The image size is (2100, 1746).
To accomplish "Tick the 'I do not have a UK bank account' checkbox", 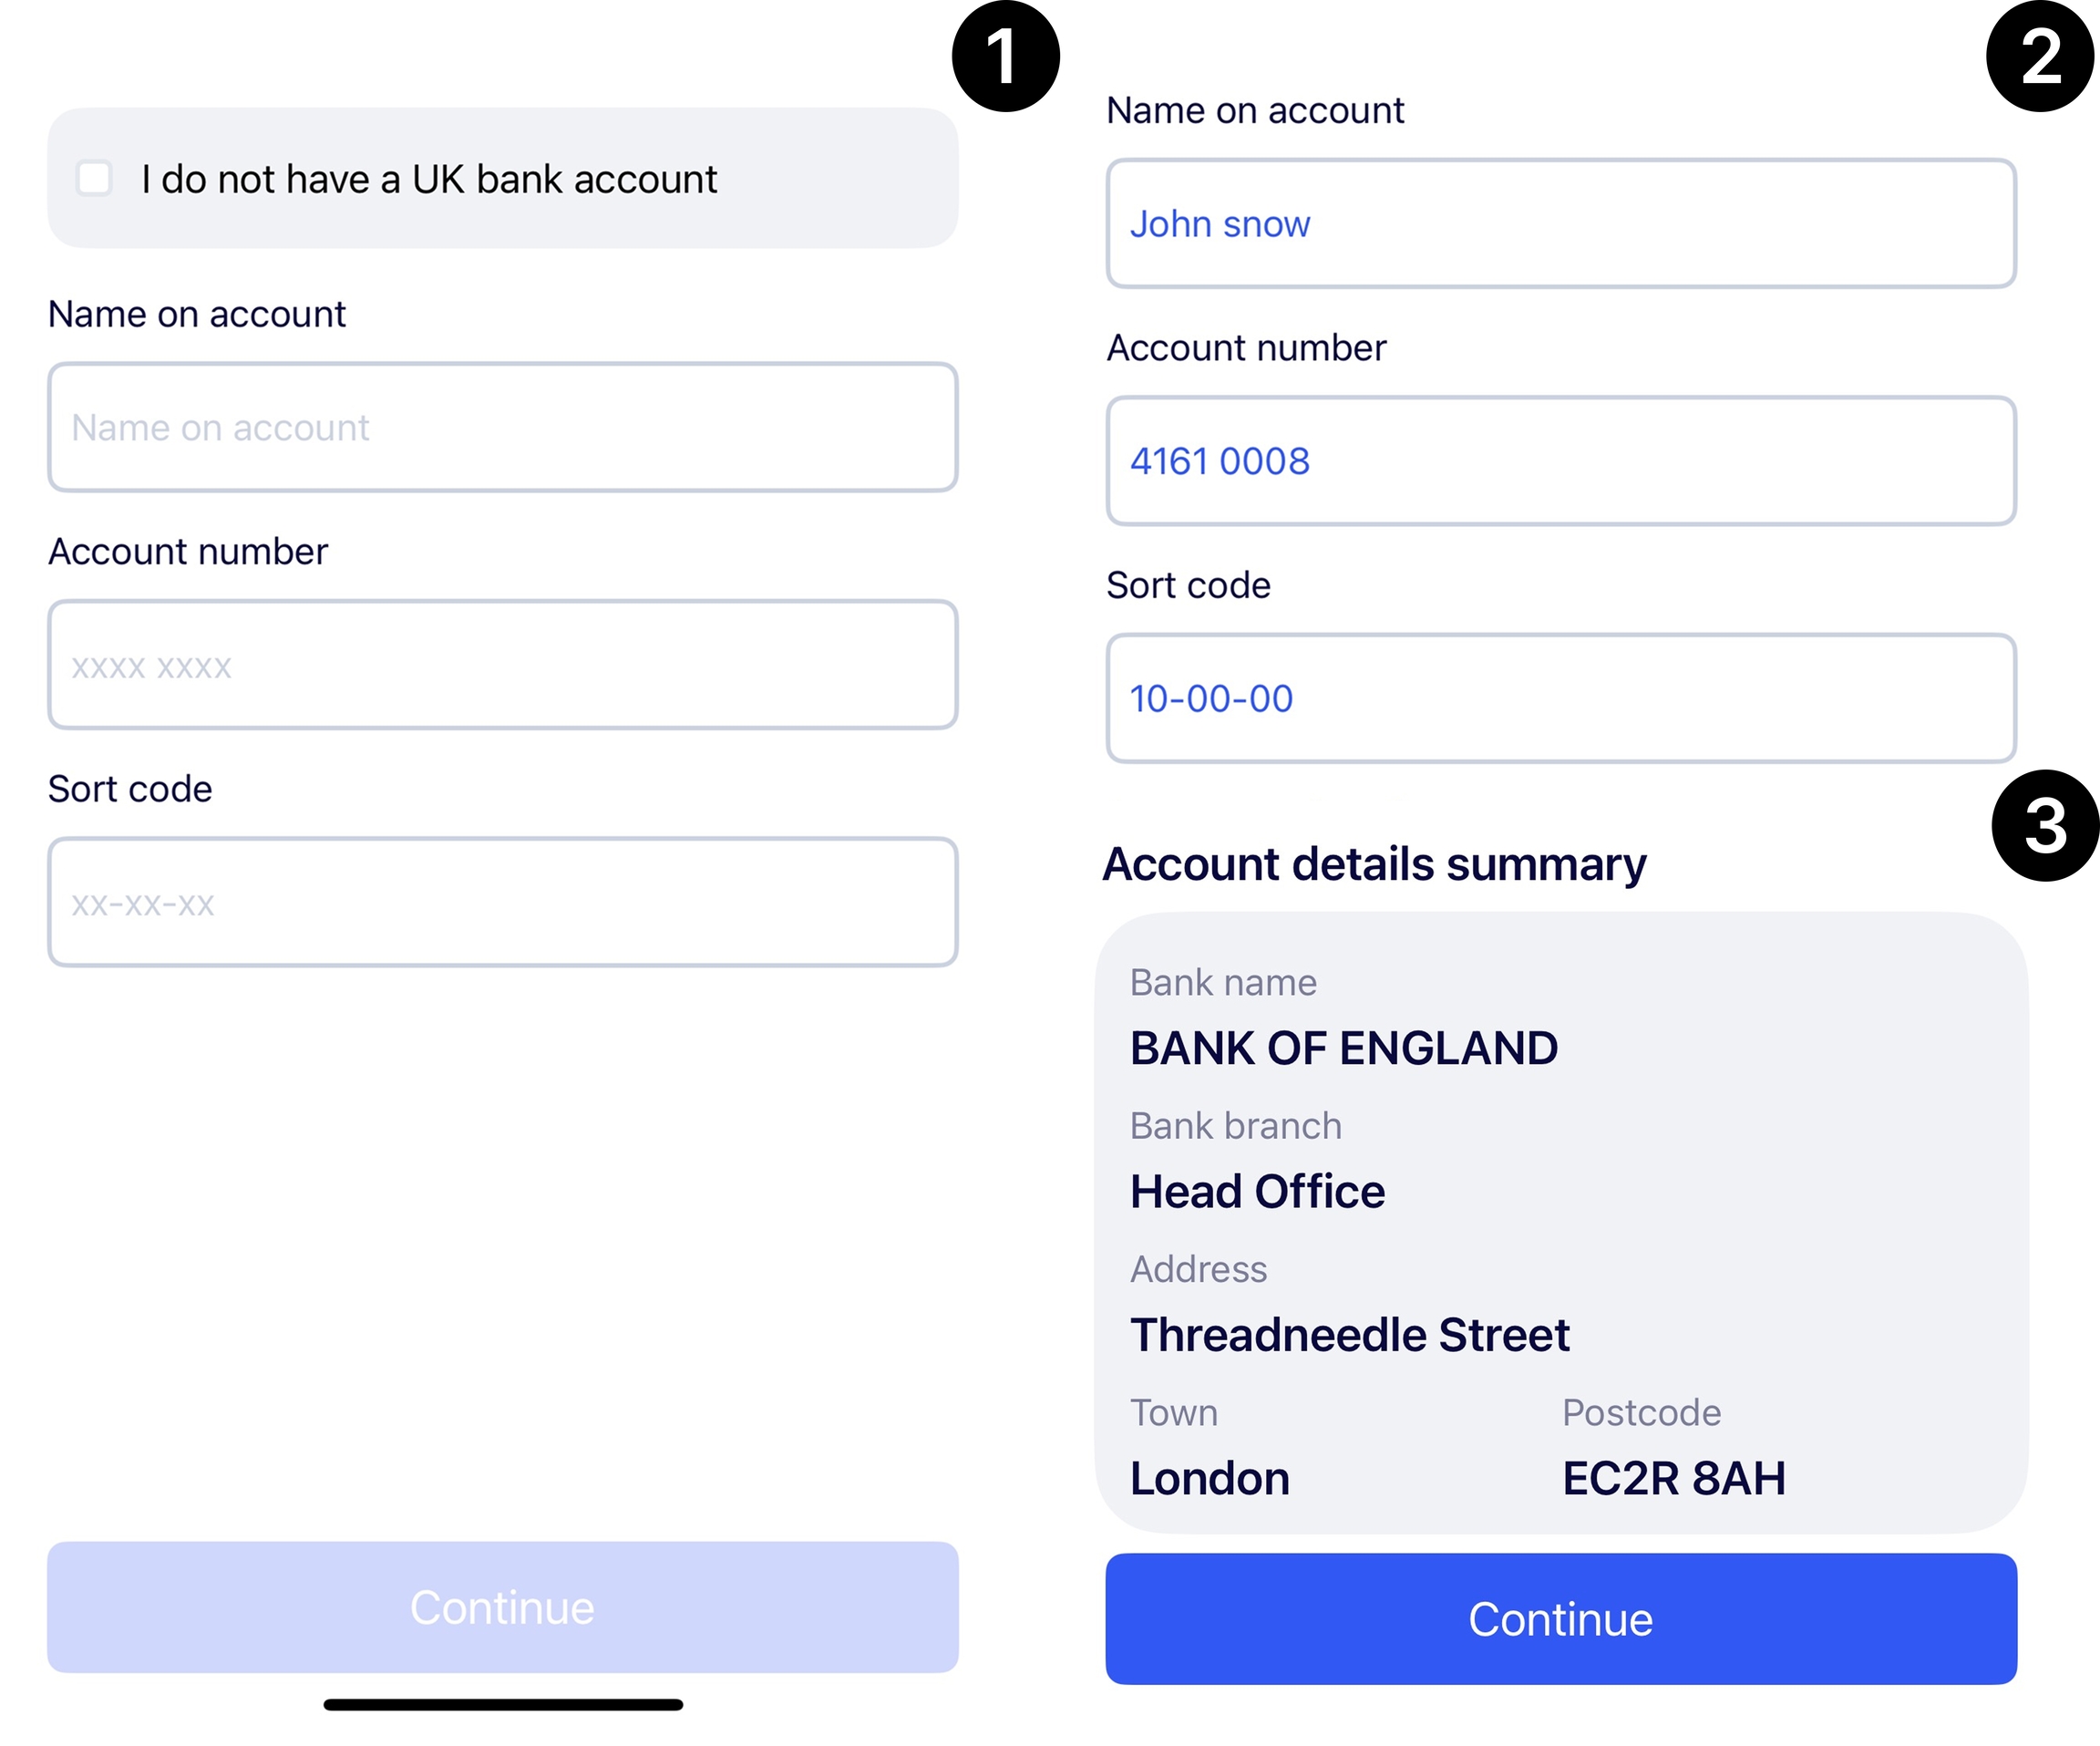I will pos(95,179).
